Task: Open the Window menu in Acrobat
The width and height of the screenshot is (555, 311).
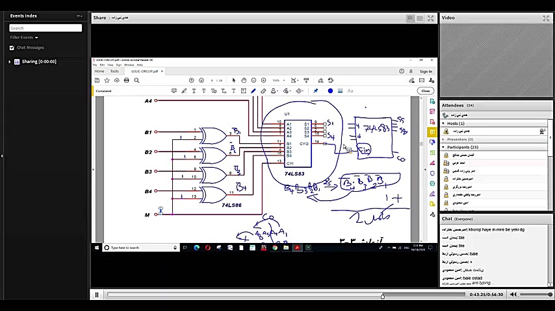Action: click(x=129, y=65)
